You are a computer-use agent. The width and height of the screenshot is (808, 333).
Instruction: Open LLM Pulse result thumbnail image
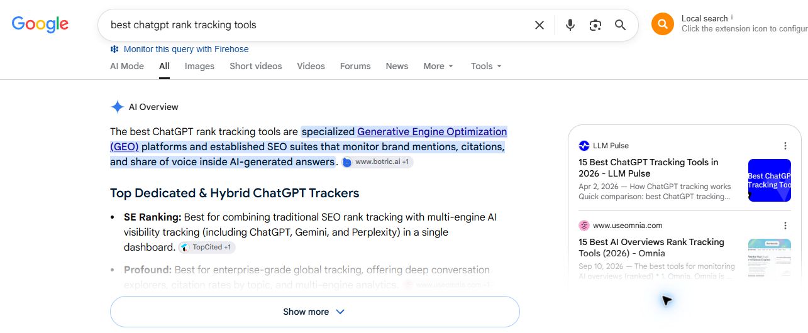[x=770, y=180]
